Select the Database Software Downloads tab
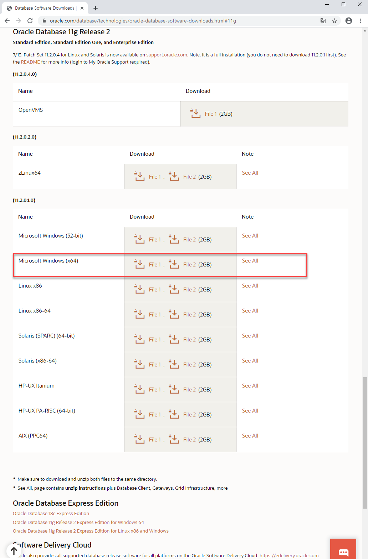Image resolution: width=368 pixels, height=559 pixels. pos(45,8)
